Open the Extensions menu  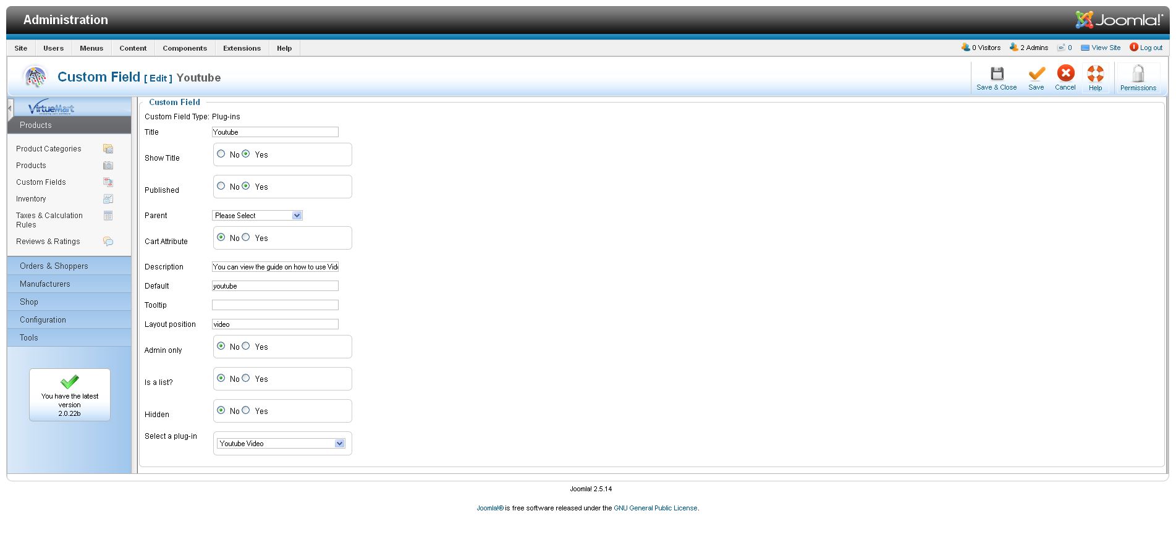pos(242,48)
